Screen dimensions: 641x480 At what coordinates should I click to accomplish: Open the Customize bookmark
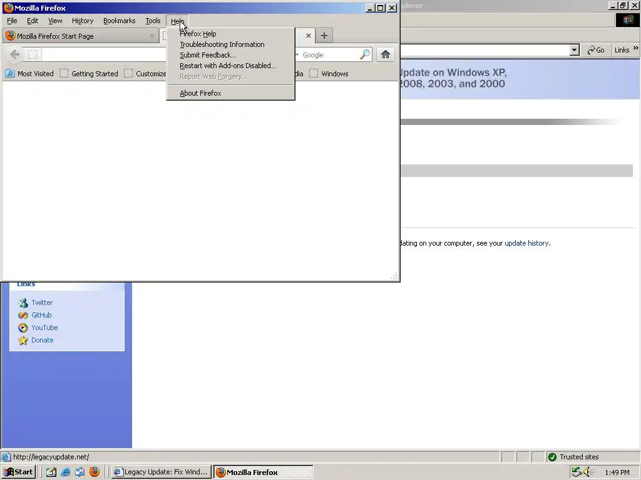coord(145,74)
